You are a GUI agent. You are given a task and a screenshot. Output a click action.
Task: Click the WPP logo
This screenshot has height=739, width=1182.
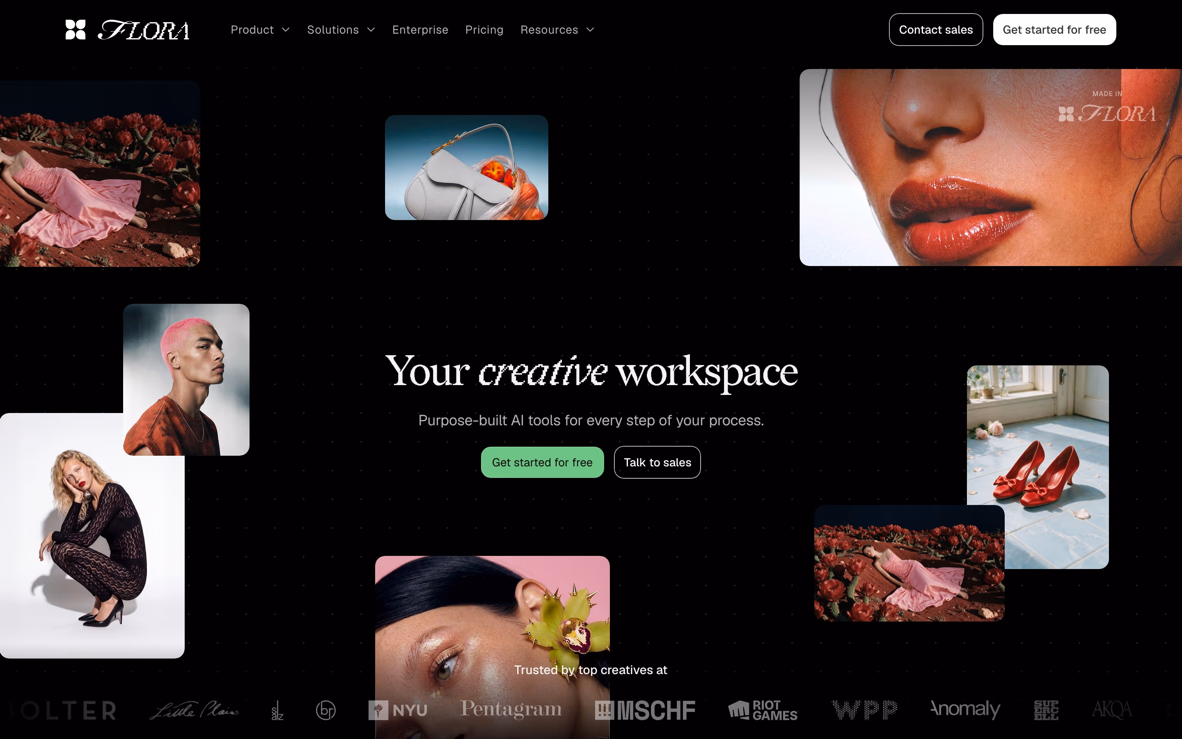(864, 710)
